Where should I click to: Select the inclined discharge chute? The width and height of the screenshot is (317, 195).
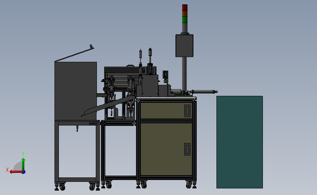pyautogui.click(x=108, y=106)
